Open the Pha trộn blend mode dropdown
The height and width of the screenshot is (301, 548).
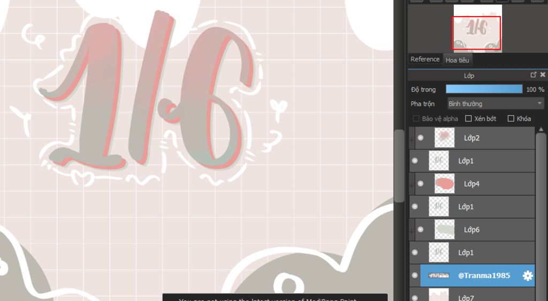(x=496, y=104)
